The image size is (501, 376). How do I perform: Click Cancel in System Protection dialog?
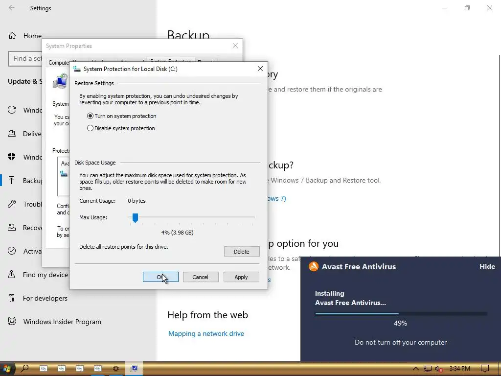pos(201,277)
